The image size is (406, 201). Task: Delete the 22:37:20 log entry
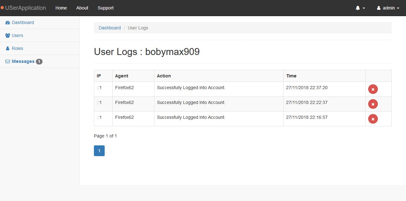[373, 89]
